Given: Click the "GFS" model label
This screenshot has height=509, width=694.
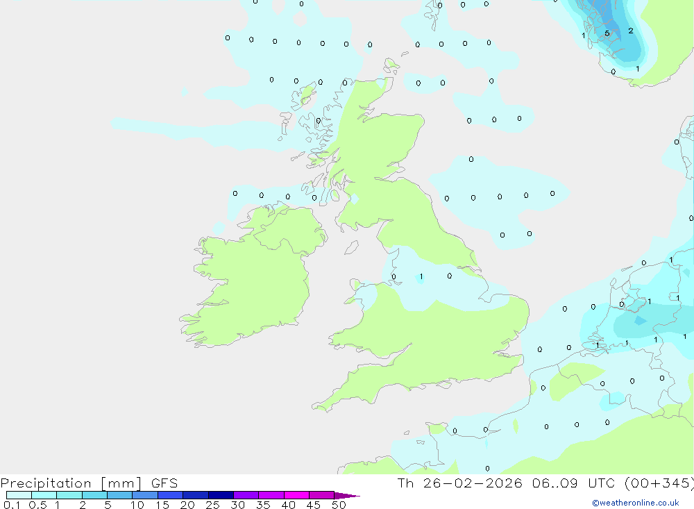Looking at the screenshot, I should pos(164,483).
